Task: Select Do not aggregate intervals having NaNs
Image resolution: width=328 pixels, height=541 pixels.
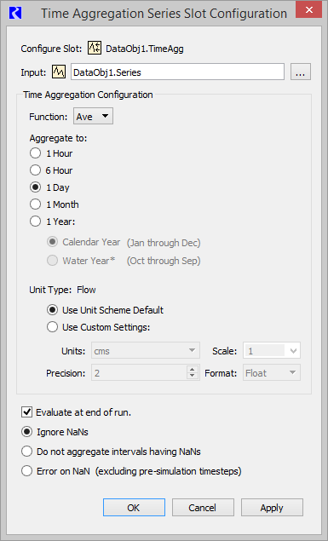Action: pos(26,452)
